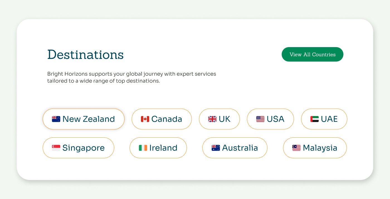Choose the Malaysia destination label
390x199 pixels.
(x=320, y=148)
